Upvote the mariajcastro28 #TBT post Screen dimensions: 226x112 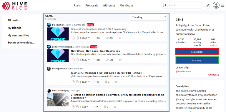(73, 82)
